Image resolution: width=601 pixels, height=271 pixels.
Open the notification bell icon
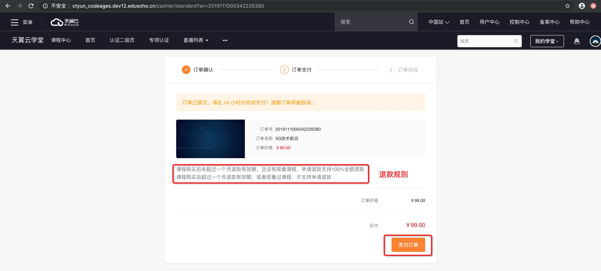tap(576, 41)
